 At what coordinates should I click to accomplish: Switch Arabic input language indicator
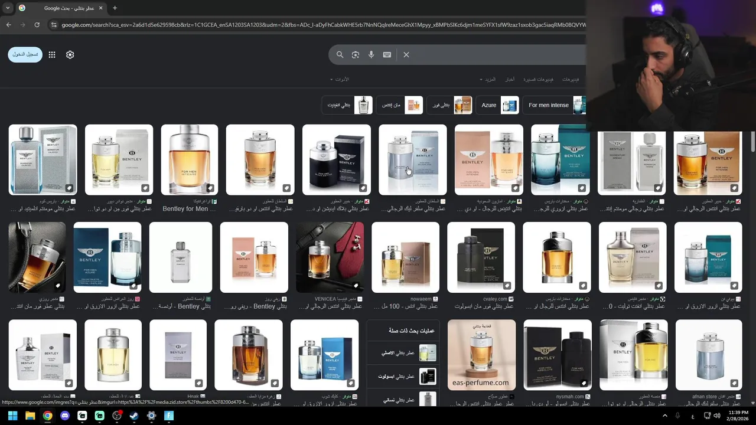point(692,416)
